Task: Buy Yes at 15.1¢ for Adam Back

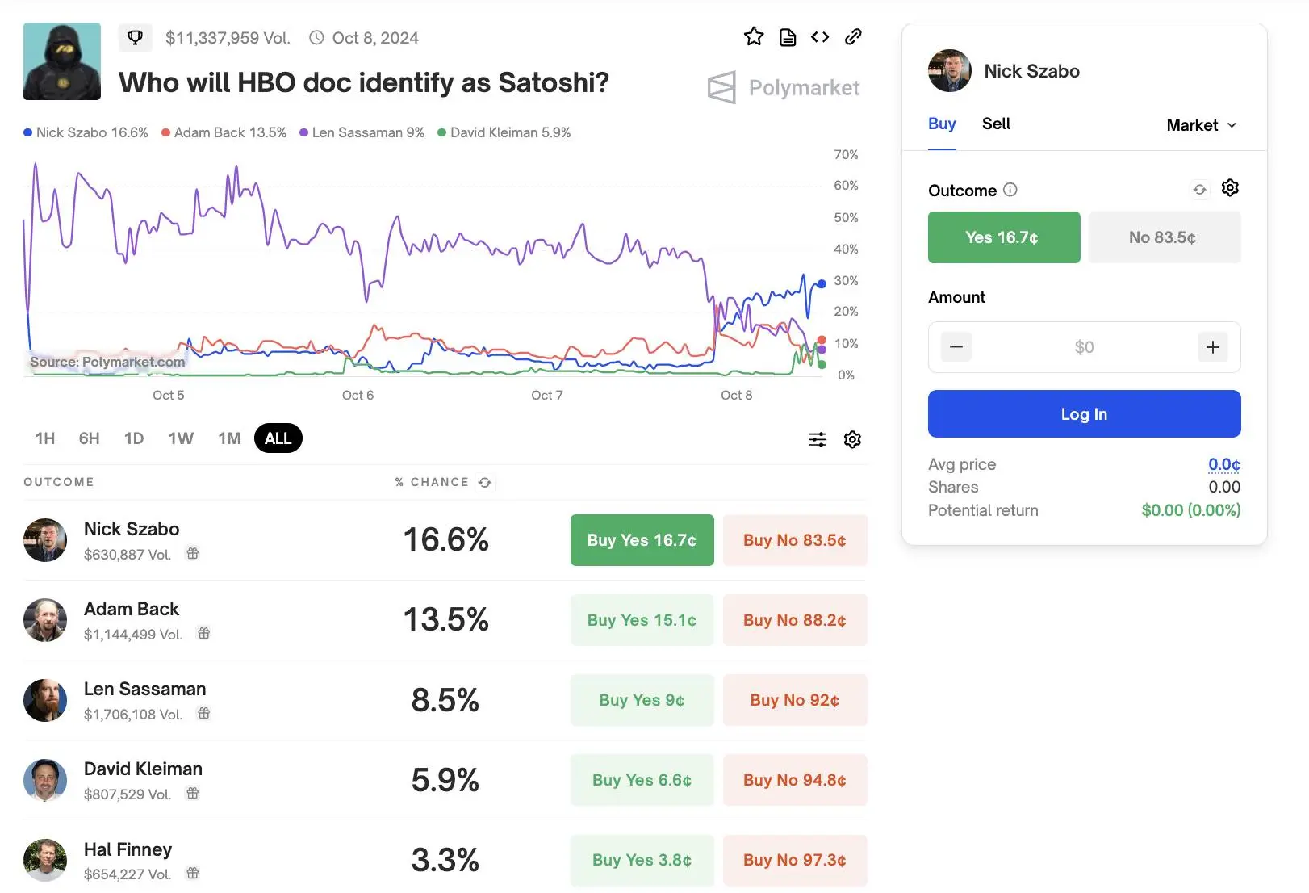Action: tap(642, 620)
